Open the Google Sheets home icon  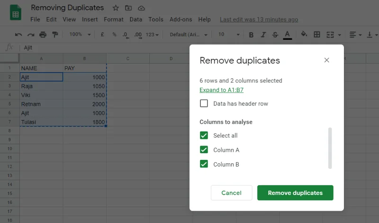coord(16,12)
